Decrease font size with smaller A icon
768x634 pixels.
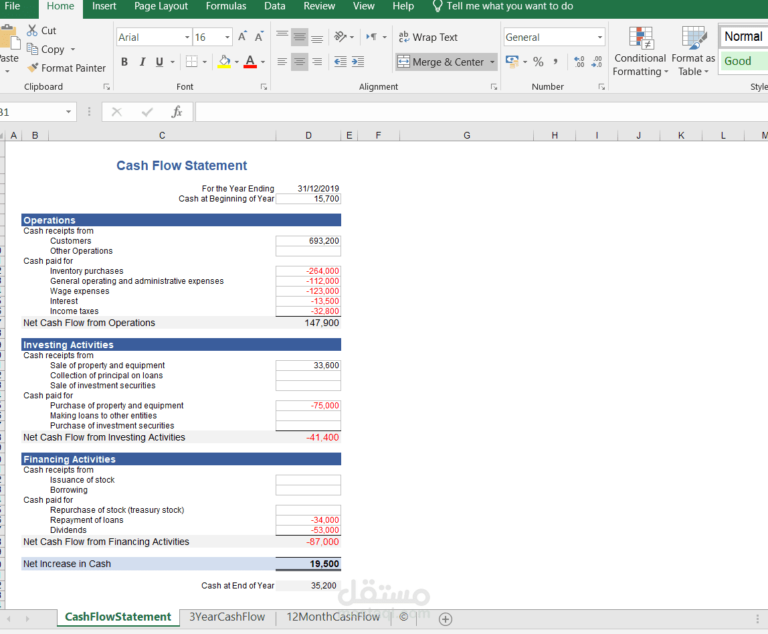point(259,37)
